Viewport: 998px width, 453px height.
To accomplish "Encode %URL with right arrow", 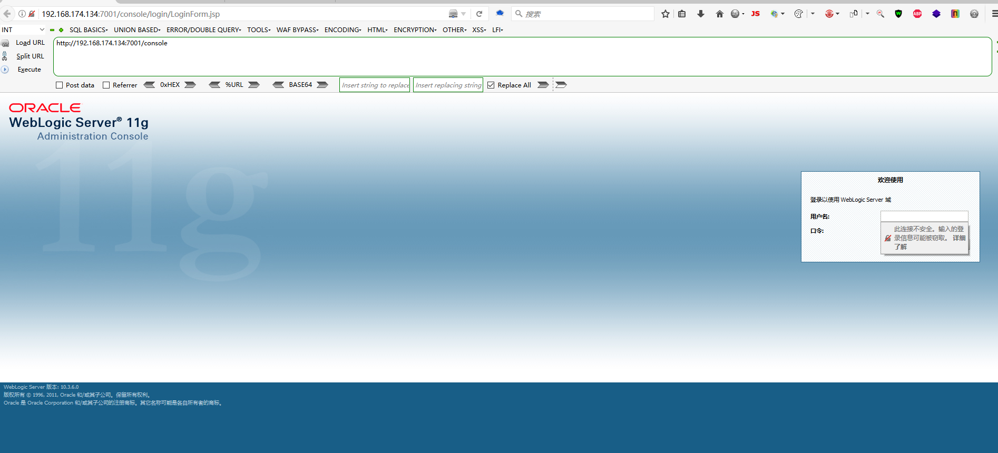I will [254, 85].
